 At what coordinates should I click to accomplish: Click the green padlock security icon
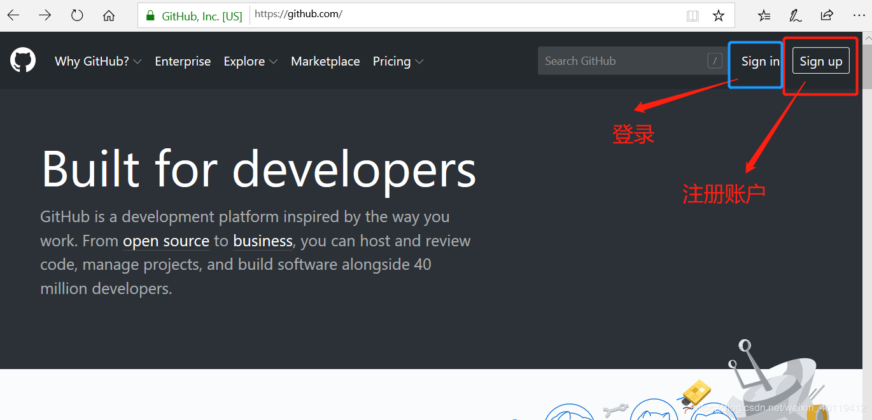coord(150,15)
